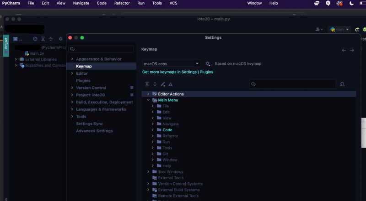The width and height of the screenshot is (366, 201).
Task: Select External Build Systems in keymap tree
Action: tap(179, 190)
